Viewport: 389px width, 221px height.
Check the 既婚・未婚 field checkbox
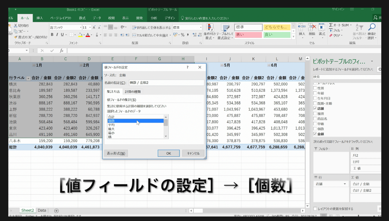[x=315, y=103]
